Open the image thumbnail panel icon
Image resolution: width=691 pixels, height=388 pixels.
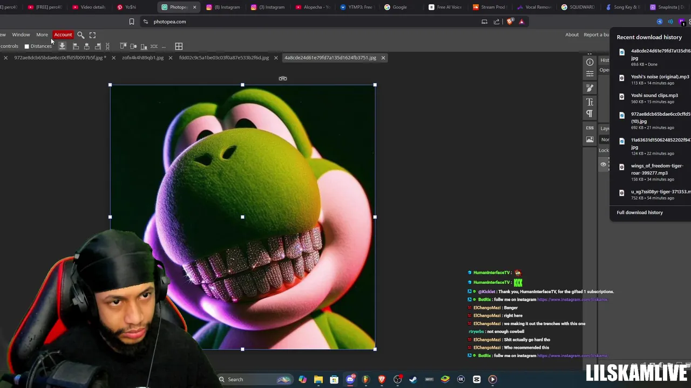590,140
